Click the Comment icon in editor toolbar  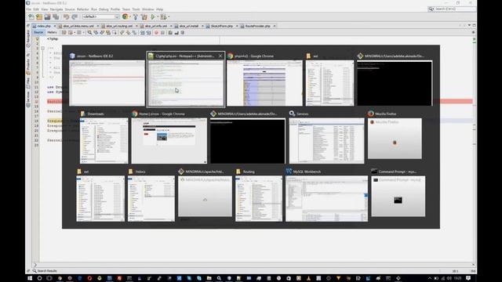(170, 32)
